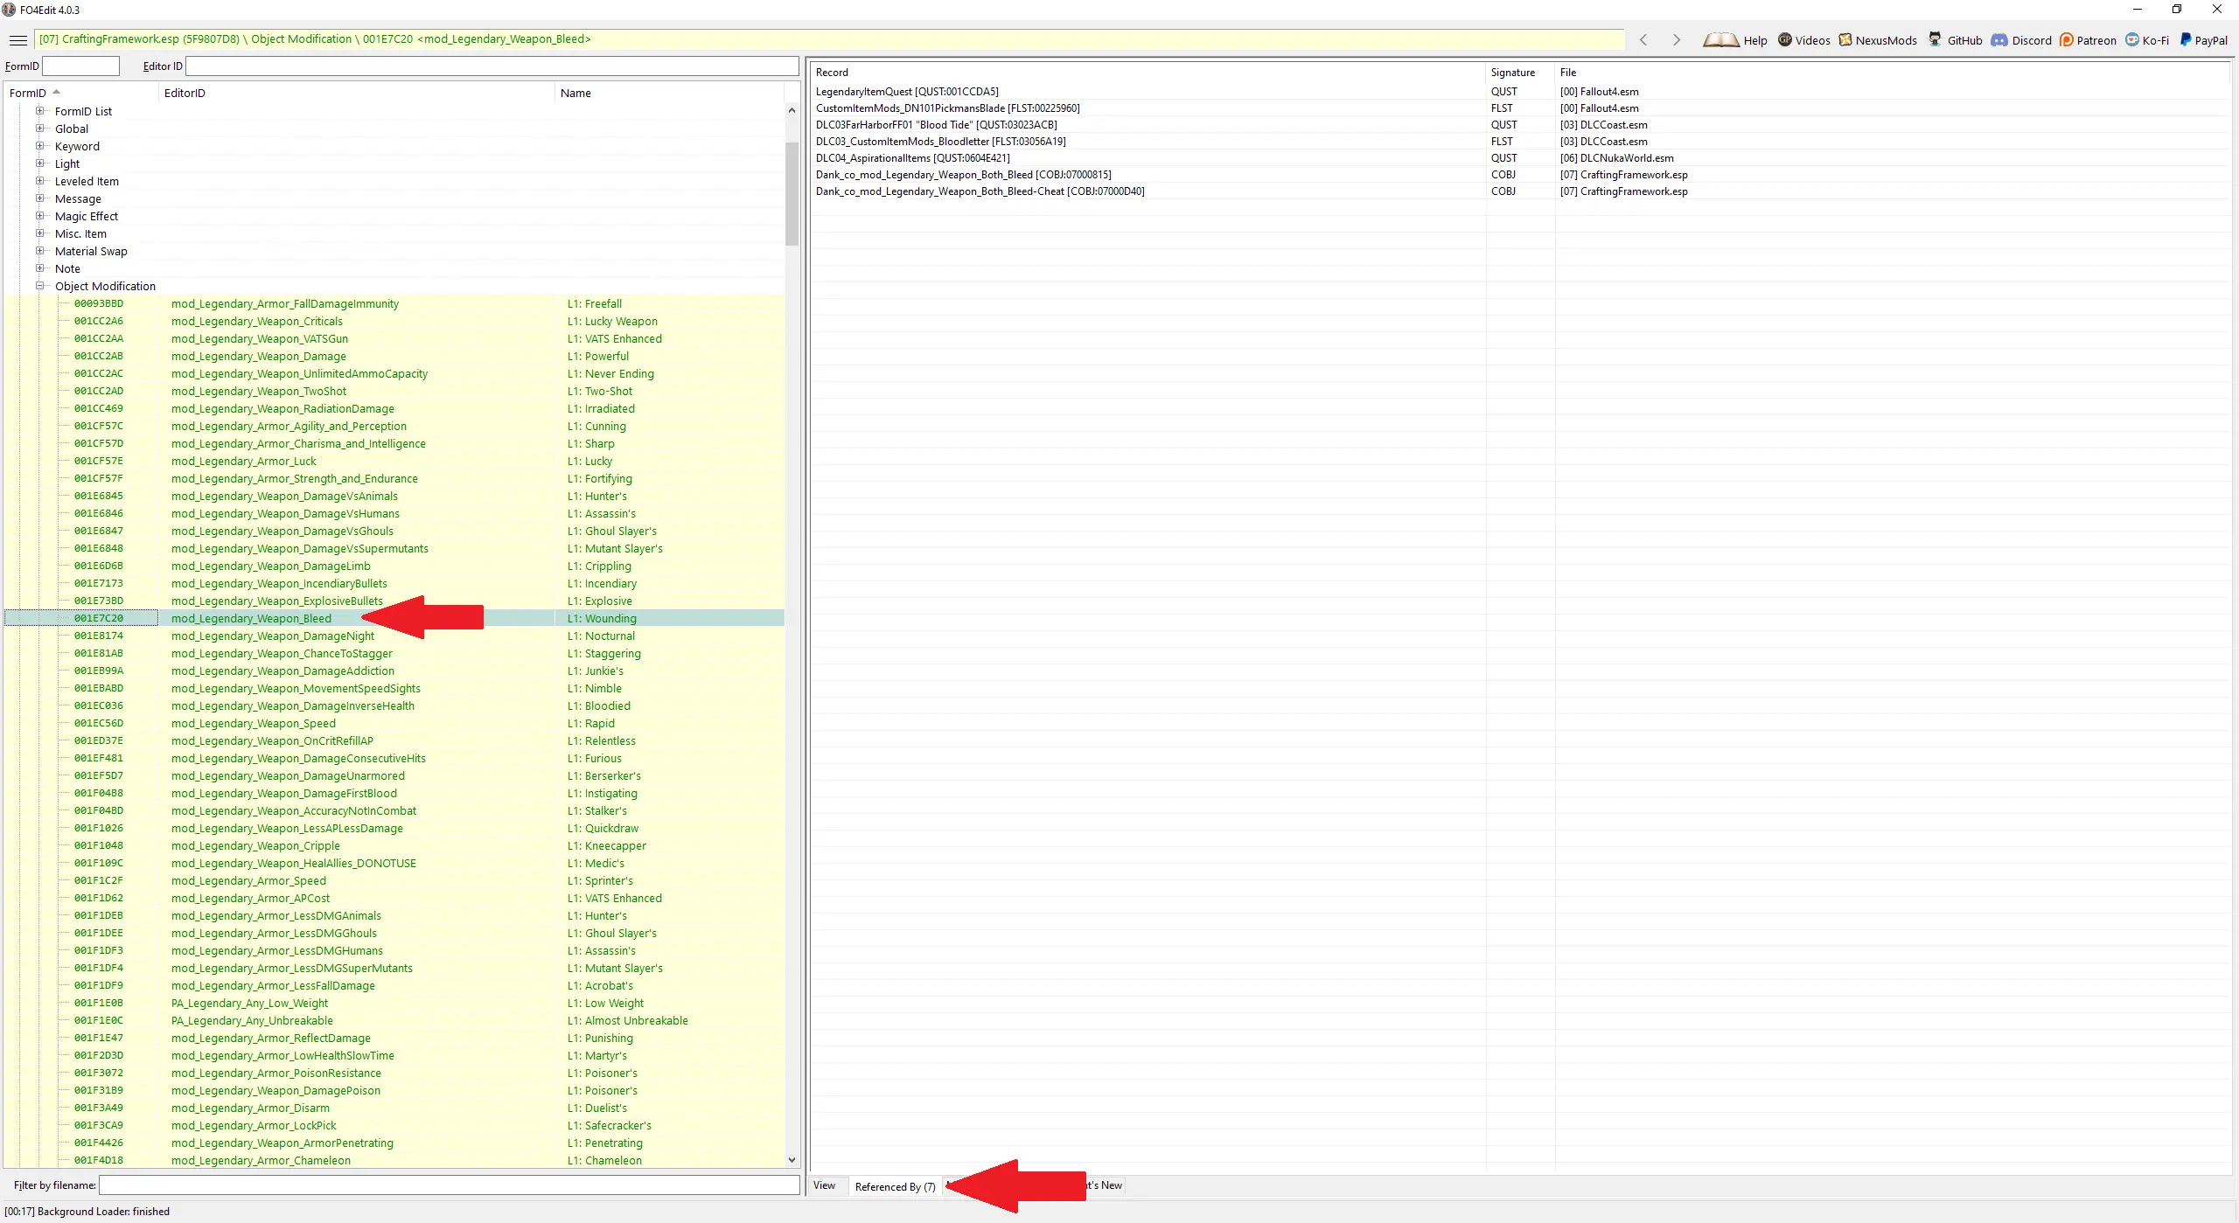
Task: Expand the FormID List node
Action: (x=39, y=111)
